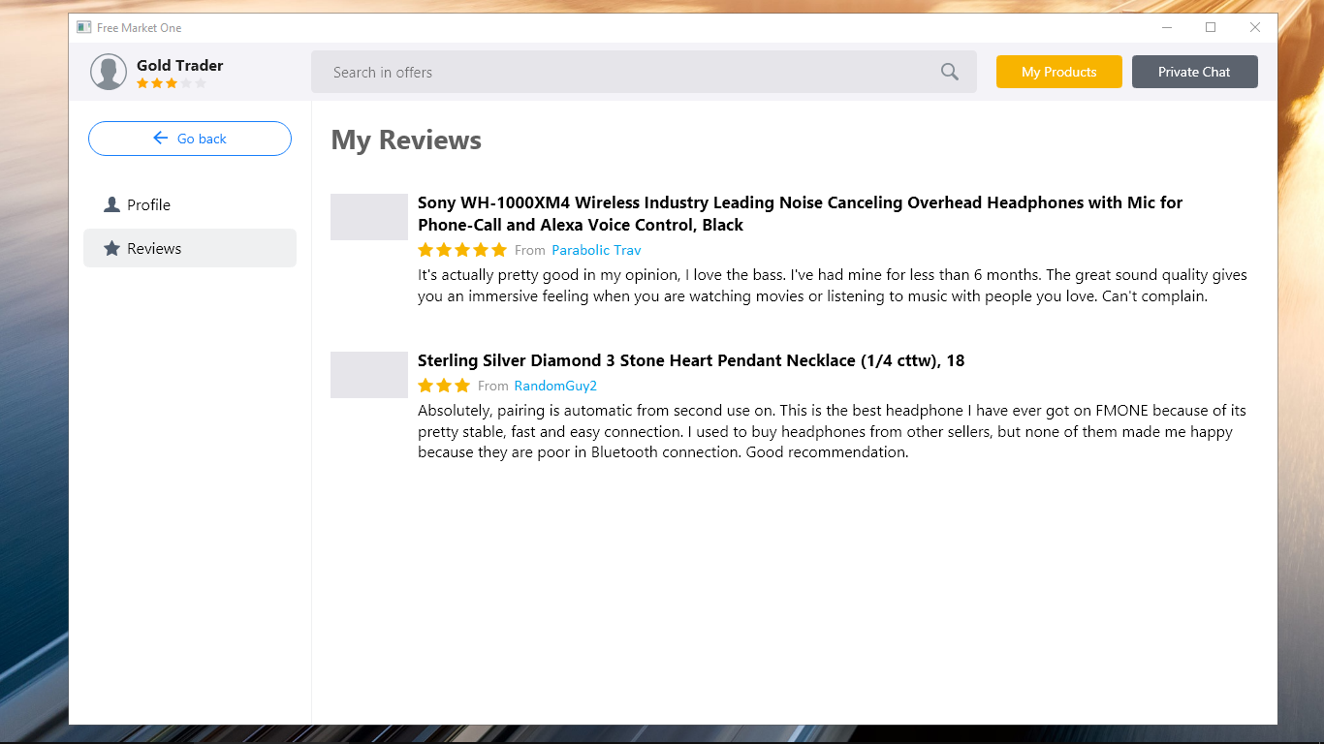Open My Products

(x=1059, y=72)
